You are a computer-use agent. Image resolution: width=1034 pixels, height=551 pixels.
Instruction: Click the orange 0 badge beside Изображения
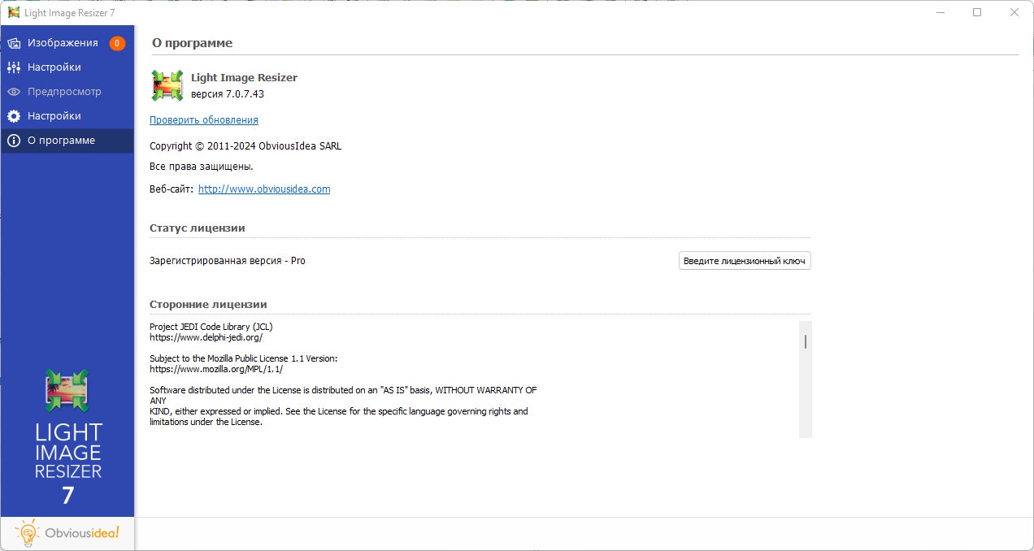click(117, 43)
